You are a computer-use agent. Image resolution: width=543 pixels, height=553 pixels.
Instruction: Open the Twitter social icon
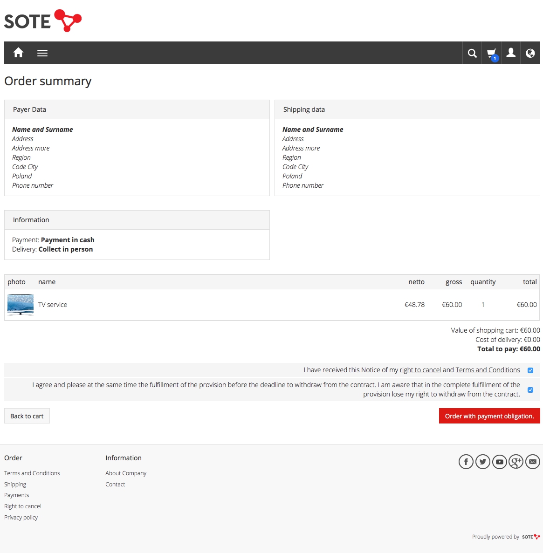pyautogui.click(x=483, y=462)
